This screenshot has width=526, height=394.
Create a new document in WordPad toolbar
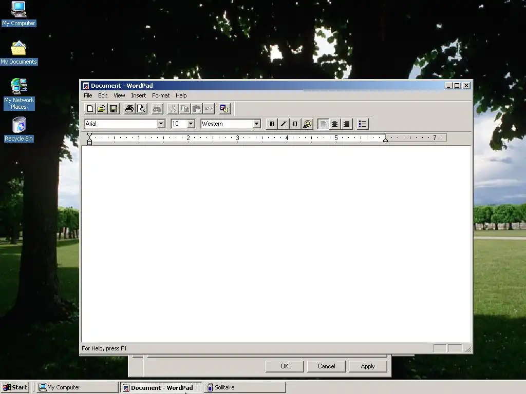pos(90,109)
